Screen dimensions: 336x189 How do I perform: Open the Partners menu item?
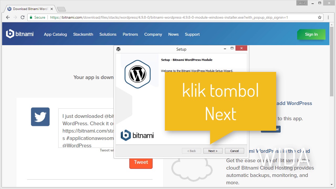pyautogui.click(x=130, y=34)
